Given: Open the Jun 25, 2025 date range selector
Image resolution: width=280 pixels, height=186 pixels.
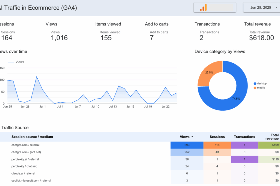Looking at the screenshot, I should pyautogui.click(x=261, y=7).
